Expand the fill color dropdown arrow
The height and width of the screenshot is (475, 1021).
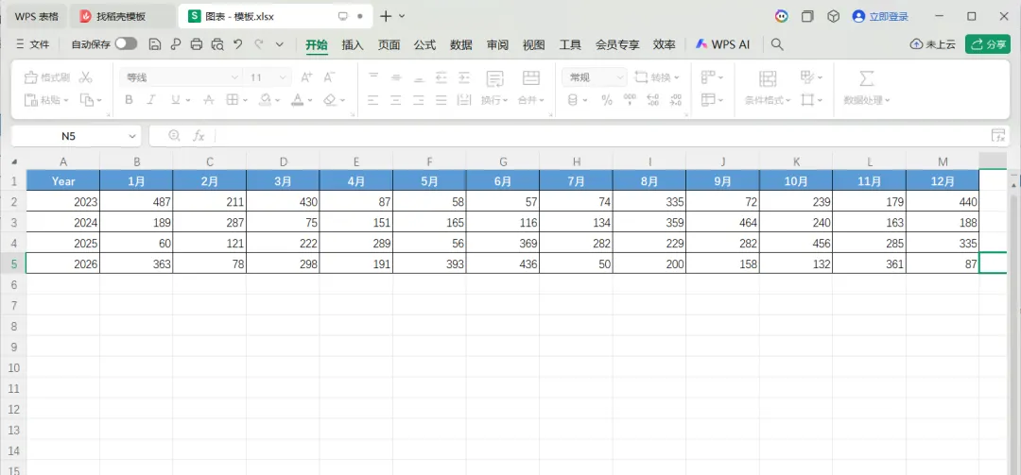click(x=279, y=101)
